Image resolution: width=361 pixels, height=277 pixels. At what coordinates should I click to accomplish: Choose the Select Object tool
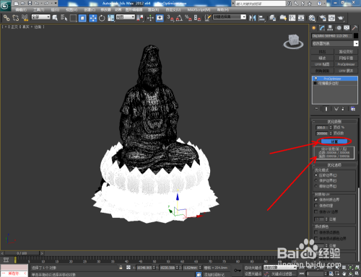[x=55, y=18]
